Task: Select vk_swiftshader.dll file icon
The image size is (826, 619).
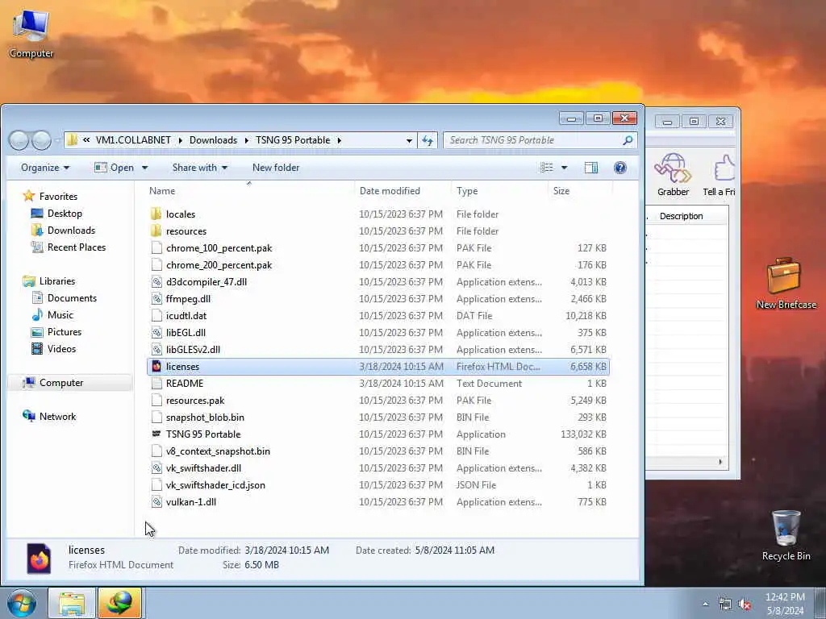Action: point(156,468)
